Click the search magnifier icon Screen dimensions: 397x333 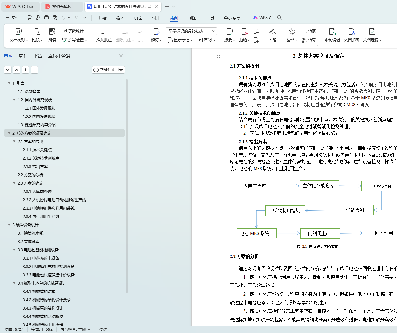pos(280,18)
